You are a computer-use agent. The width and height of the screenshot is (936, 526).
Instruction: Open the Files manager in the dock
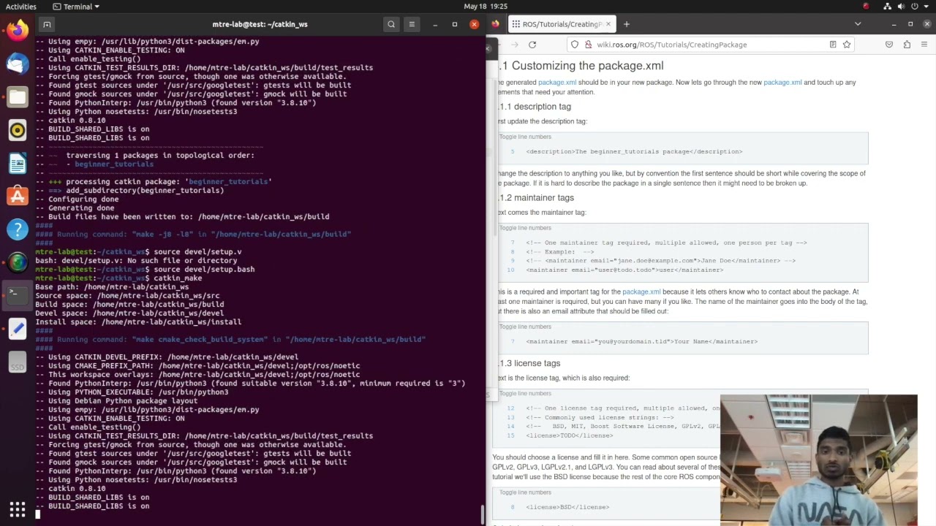[x=18, y=97]
